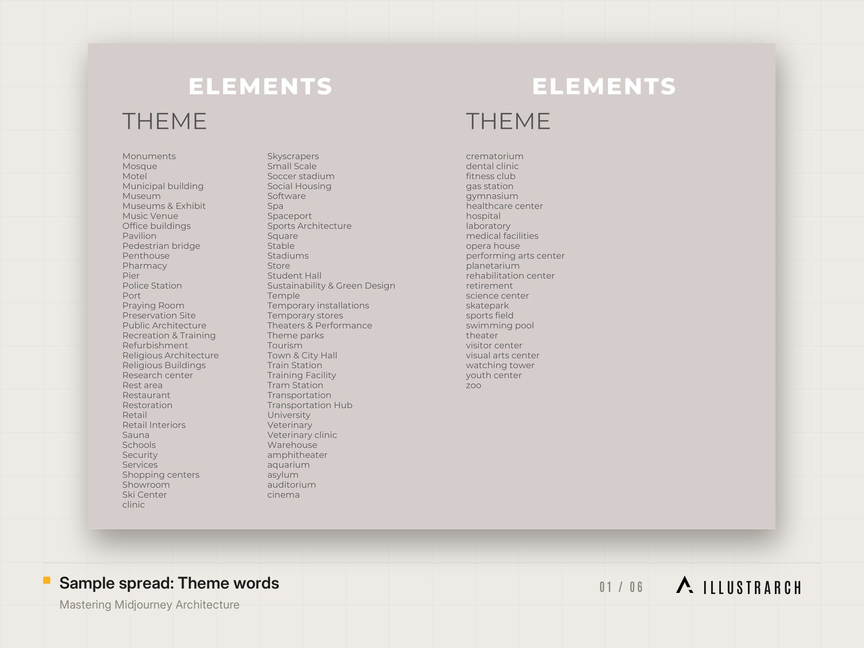This screenshot has width=864, height=648.
Task: Click the 'healthcare center' entry
Action: pyautogui.click(x=504, y=206)
